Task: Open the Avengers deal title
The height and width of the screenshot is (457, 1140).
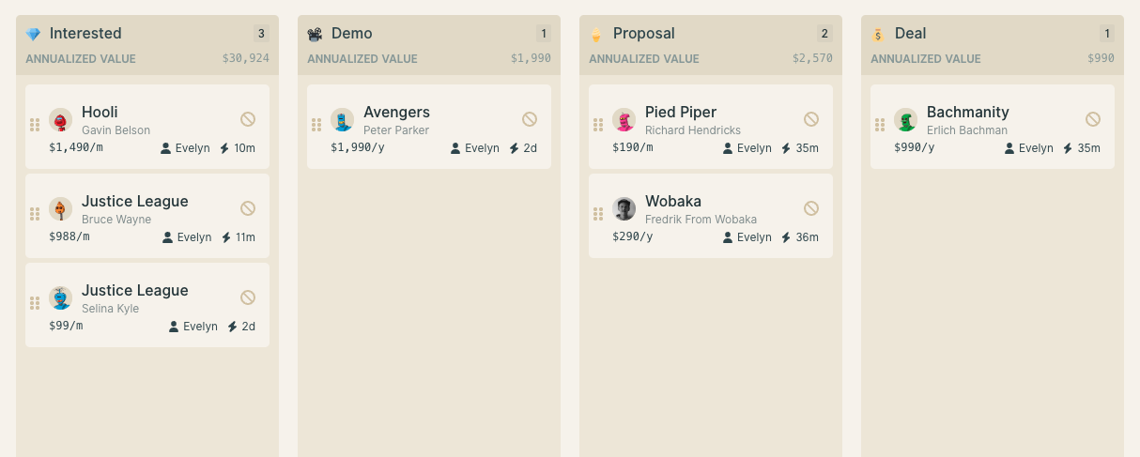Action: [x=396, y=113]
